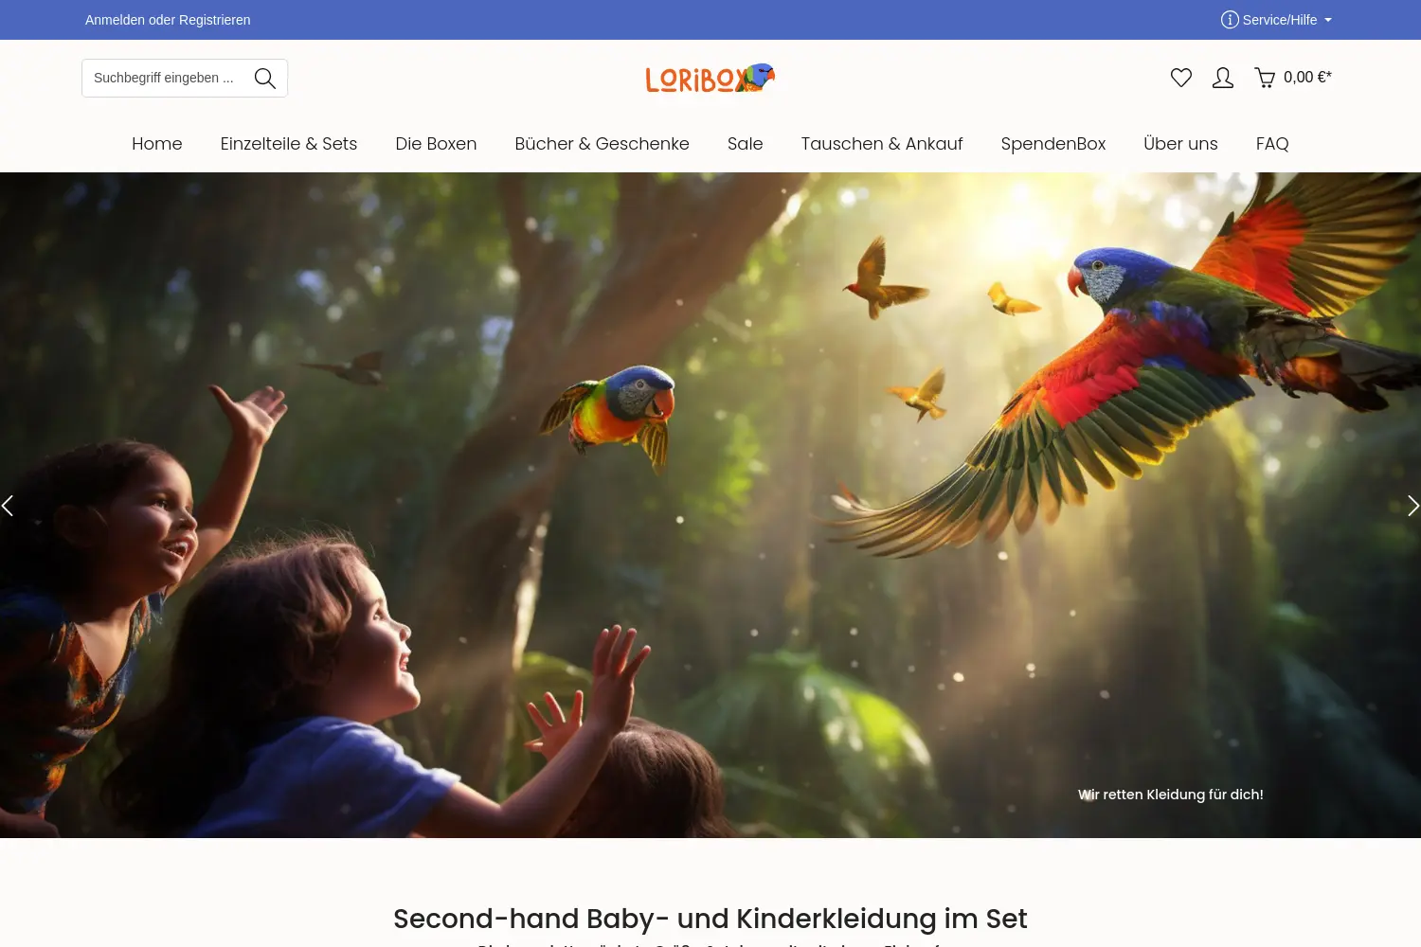Navigate to SpendenBox
This screenshot has width=1421, height=947.
tap(1053, 144)
